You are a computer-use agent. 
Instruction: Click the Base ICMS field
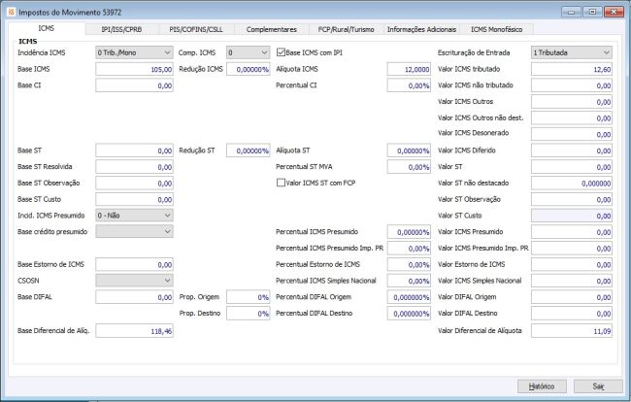(x=134, y=69)
